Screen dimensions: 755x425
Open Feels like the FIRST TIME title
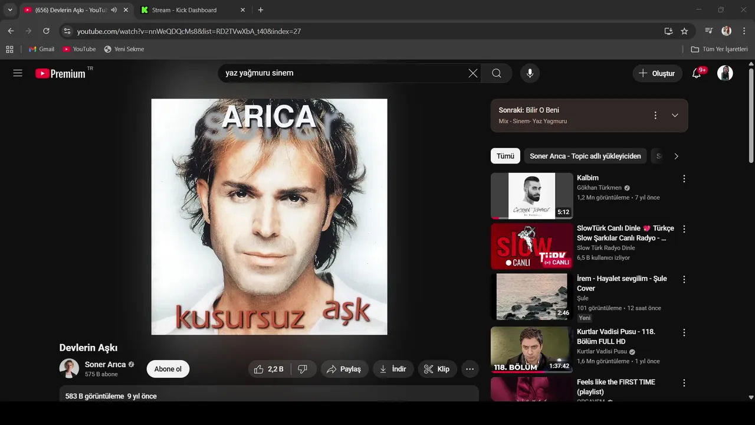tap(616, 387)
